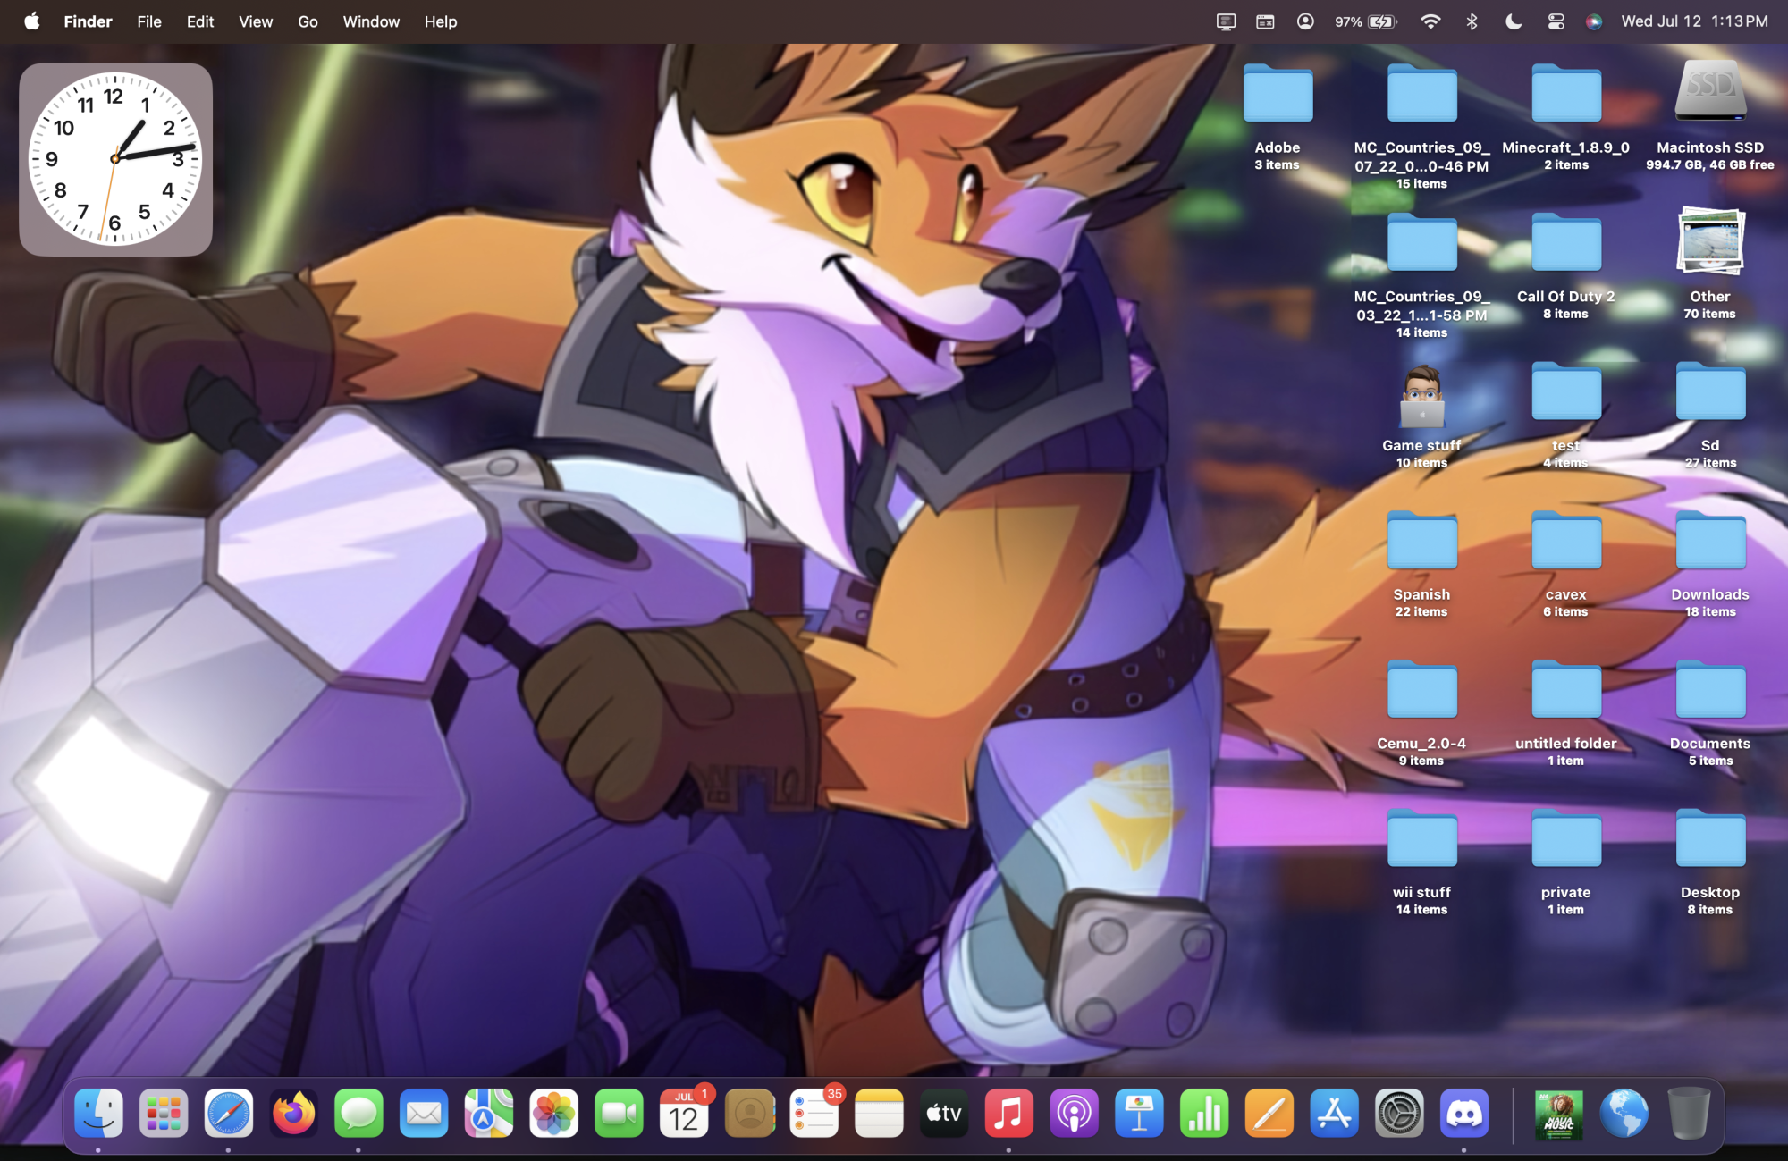This screenshot has width=1788, height=1161.
Task: Toggle Focus moon icon in menu bar
Action: pyautogui.click(x=1514, y=21)
